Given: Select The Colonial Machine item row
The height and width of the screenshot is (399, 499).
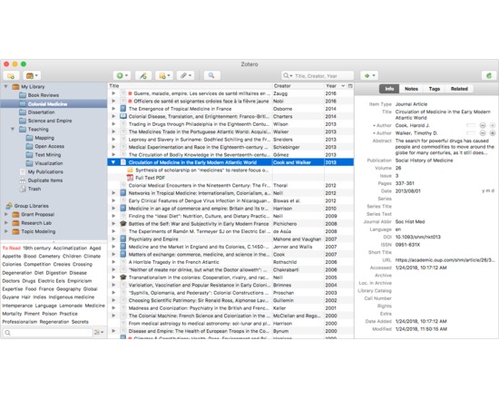Looking at the screenshot, I should [230, 316].
